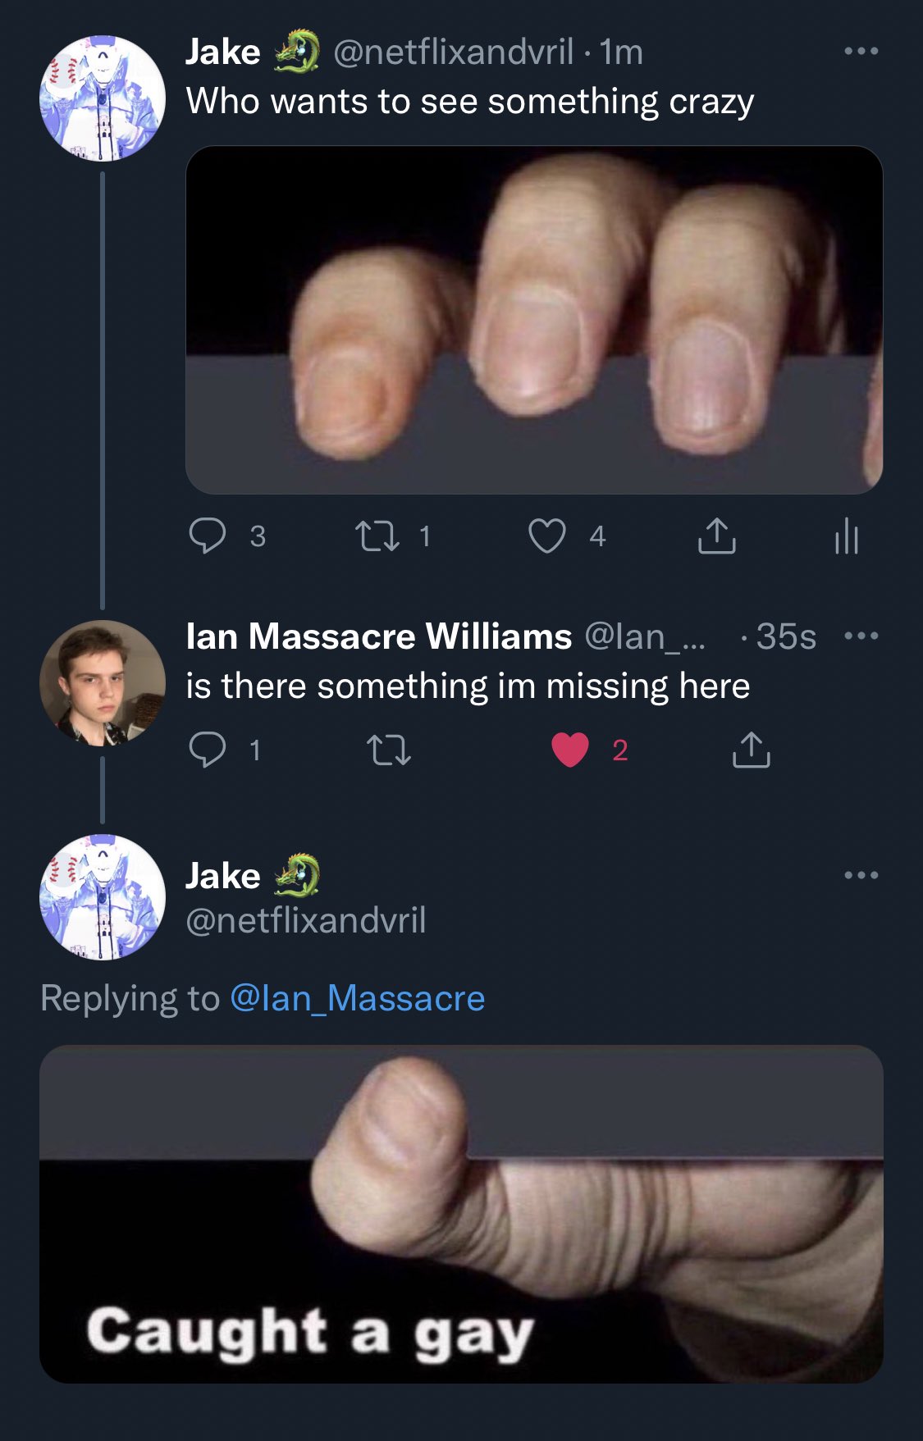Share Ian Massacre Williams' tweet
The width and height of the screenshot is (923, 1441).
[751, 750]
